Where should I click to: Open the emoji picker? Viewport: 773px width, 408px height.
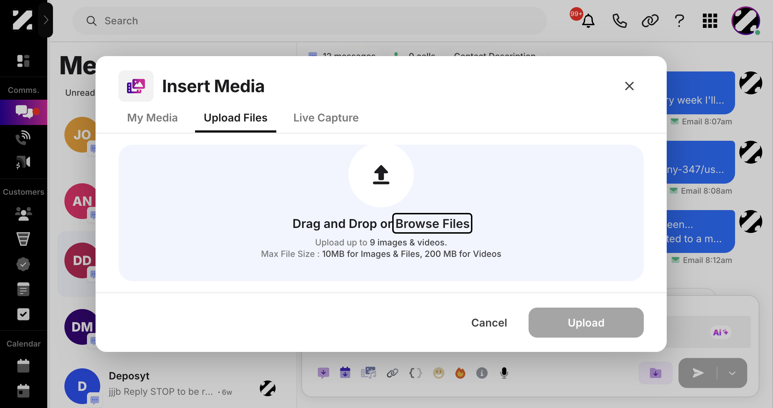(438, 373)
